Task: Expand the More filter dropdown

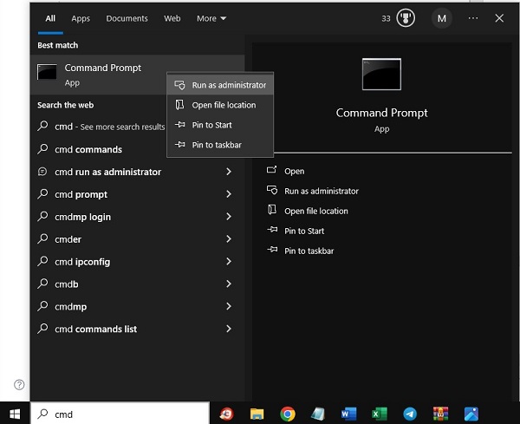Action: pos(211,18)
